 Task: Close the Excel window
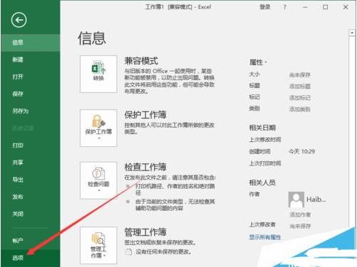point(346,7)
